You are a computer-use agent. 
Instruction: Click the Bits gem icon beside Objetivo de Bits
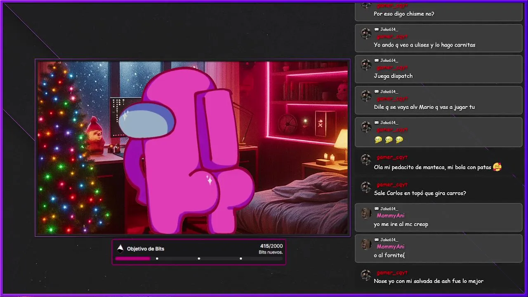(x=120, y=248)
